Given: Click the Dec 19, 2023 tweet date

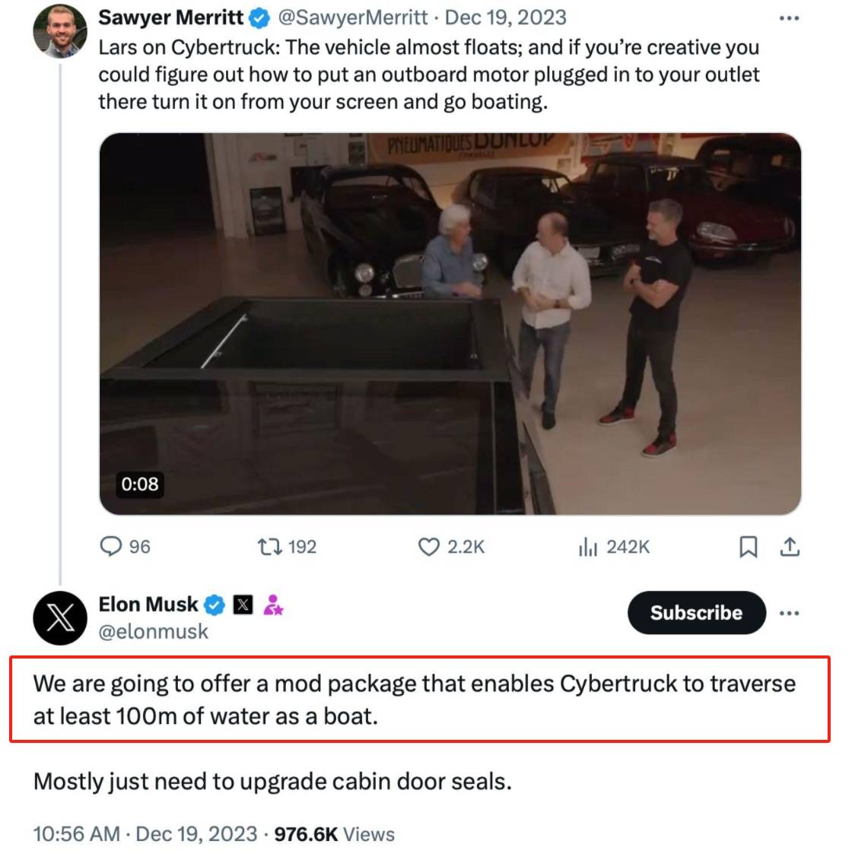Looking at the screenshot, I should tap(505, 17).
